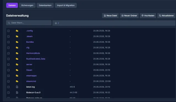Select HarmonyMods via its checkbox
Screen dimensions: 176x102
click(x=9, y=53)
